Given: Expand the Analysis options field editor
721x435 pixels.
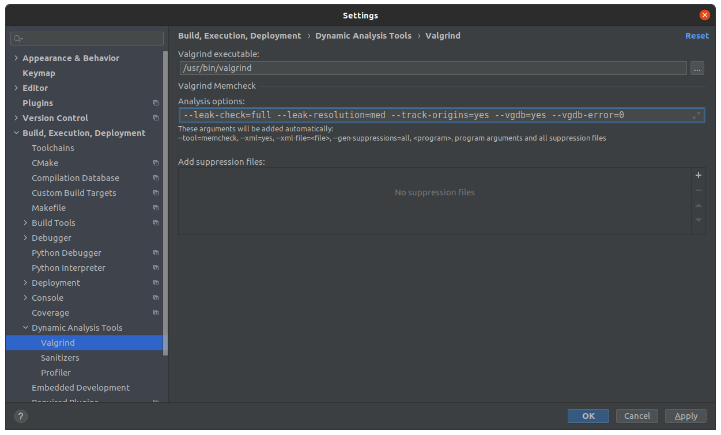Looking at the screenshot, I should point(696,115).
